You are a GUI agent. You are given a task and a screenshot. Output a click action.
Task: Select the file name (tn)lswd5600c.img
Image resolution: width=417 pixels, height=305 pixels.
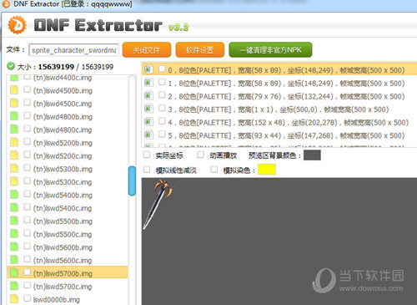[63, 261]
